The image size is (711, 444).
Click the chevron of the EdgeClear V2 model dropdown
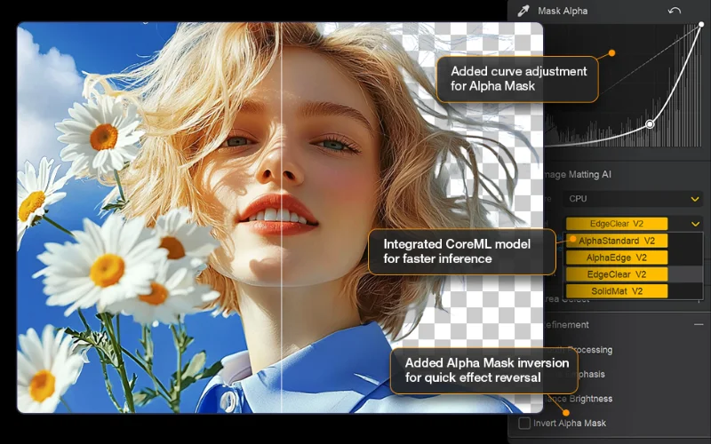[x=695, y=224]
